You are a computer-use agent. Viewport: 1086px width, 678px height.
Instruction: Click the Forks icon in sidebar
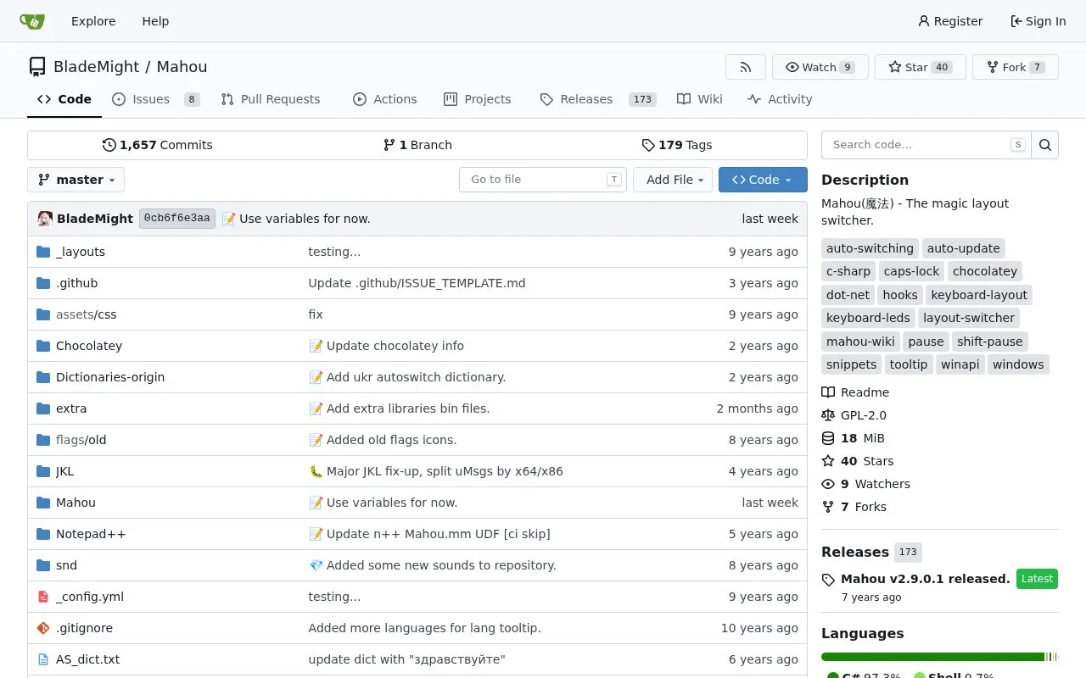pyautogui.click(x=828, y=507)
